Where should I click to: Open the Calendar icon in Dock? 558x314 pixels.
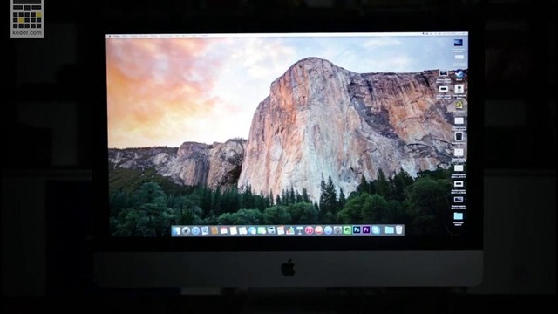(224, 230)
